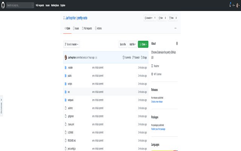Screen dimensions: 241x151
Task: Open the Add file dropdown
Action: [x=133, y=45]
